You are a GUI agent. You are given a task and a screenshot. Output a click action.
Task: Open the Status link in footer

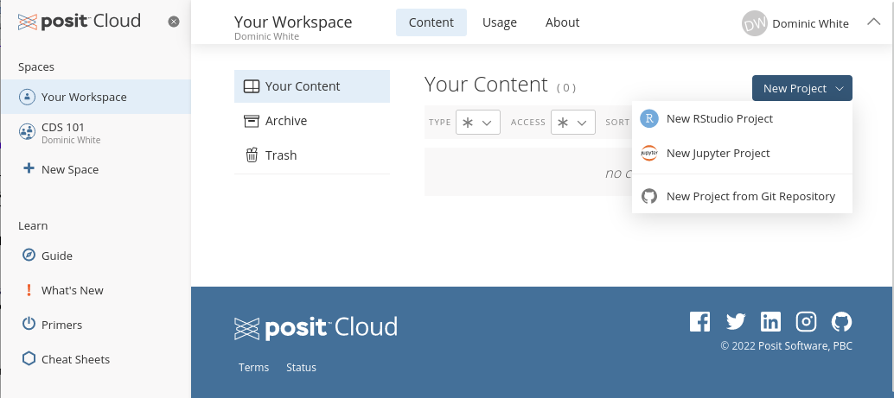(x=301, y=367)
